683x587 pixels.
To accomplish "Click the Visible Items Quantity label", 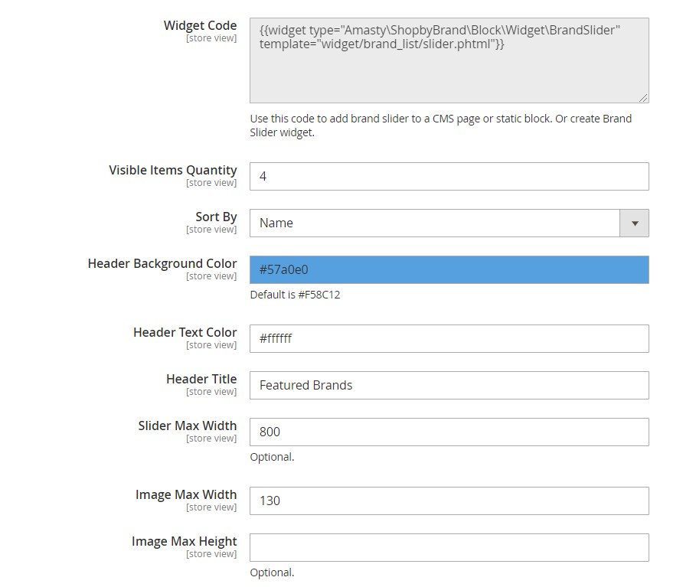I will pyautogui.click(x=173, y=170).
